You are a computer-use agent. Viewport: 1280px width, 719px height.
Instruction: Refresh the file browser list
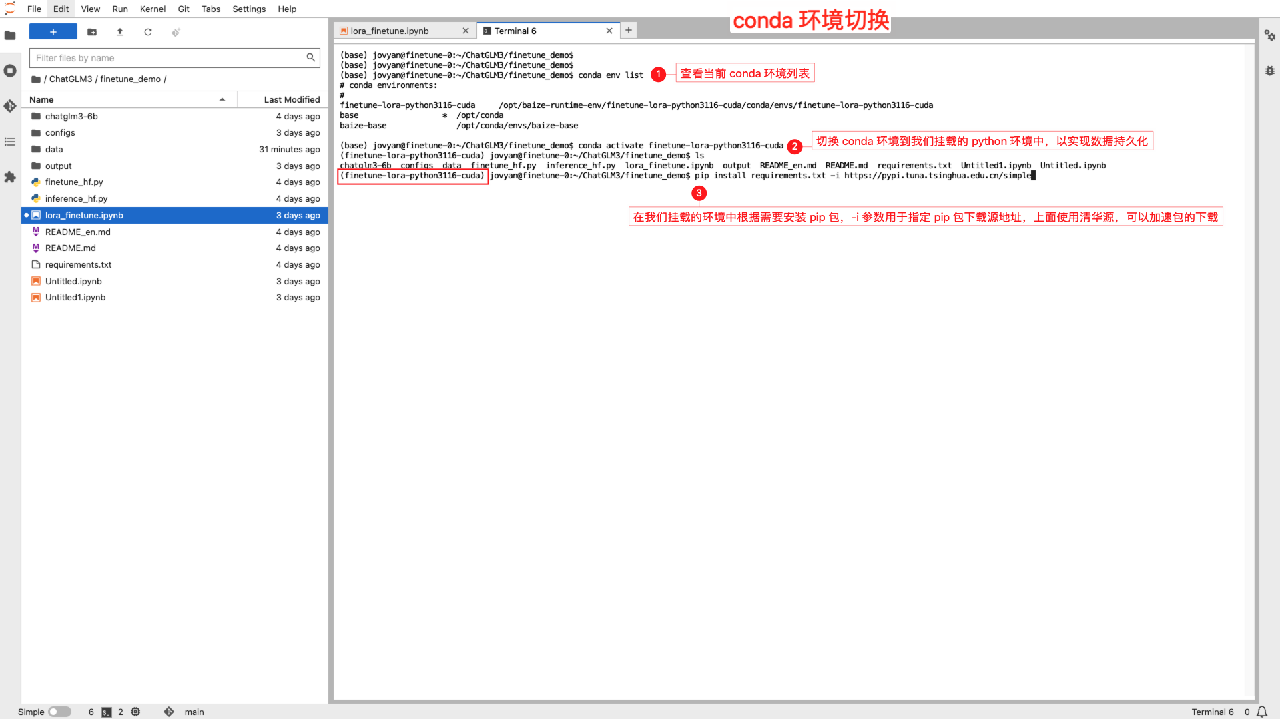pos(148,32)
